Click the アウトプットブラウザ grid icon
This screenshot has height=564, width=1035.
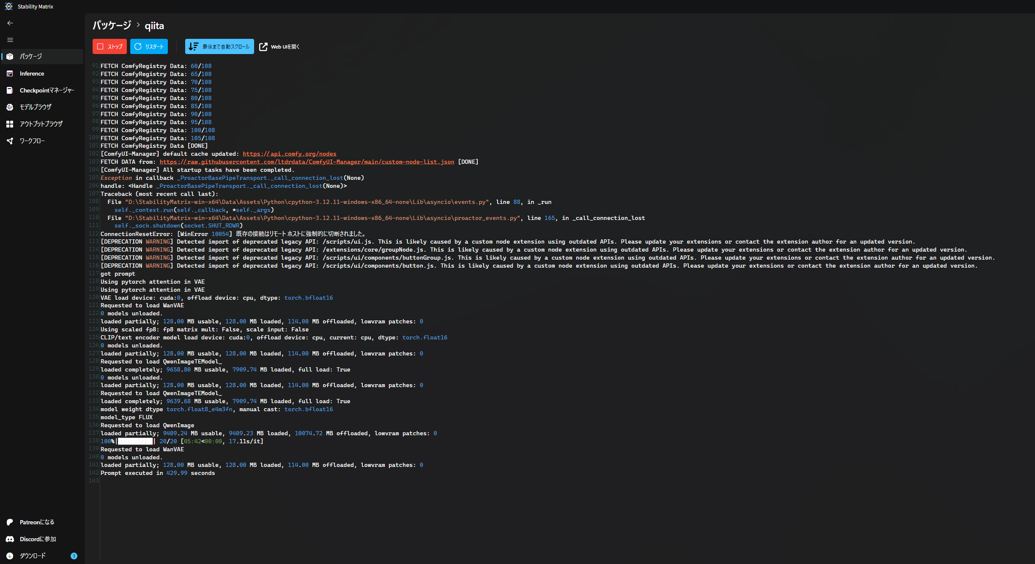pos(10,124)
